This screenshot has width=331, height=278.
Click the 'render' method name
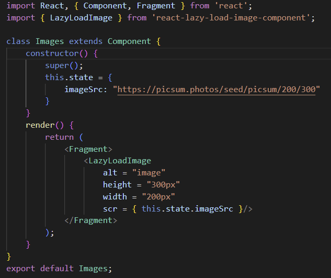pyautogui.click(x=40, y=125)
